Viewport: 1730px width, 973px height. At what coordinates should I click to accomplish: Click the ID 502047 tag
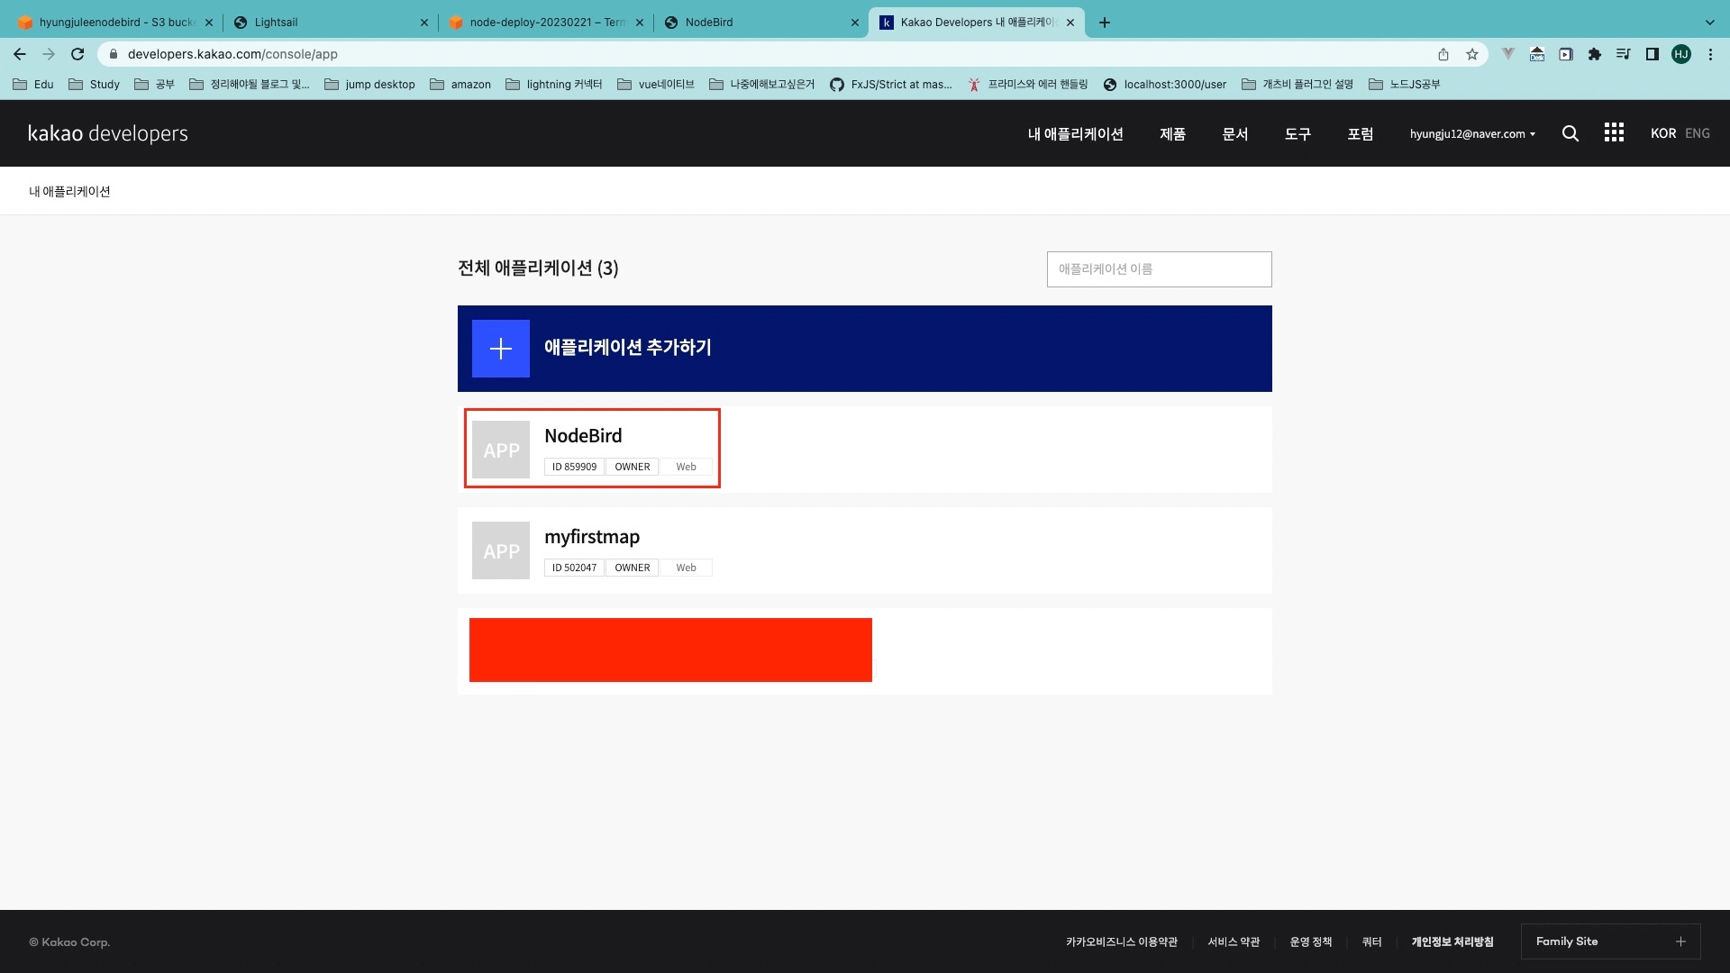click(x=574, y=568)
